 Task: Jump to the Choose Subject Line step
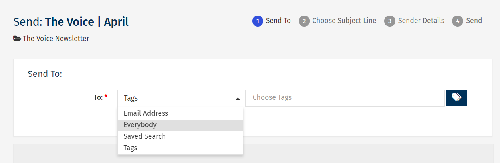coord(344,21)
